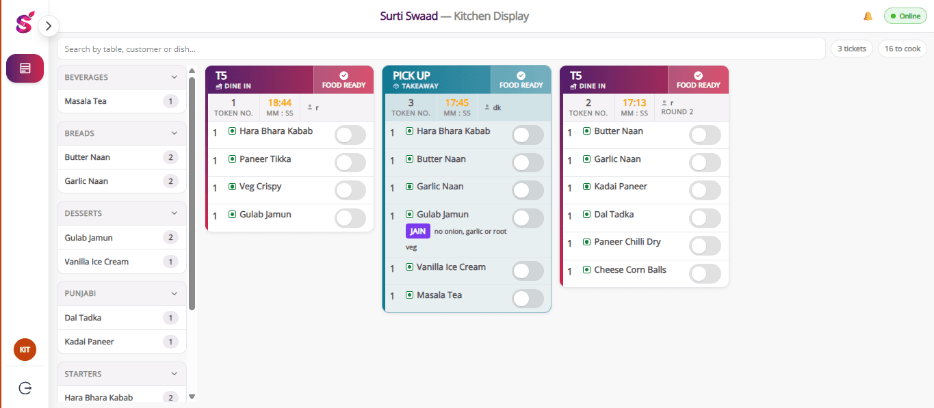Select Butter Naan in the Breads list
The image size is (934, 408).
point(121,157)
